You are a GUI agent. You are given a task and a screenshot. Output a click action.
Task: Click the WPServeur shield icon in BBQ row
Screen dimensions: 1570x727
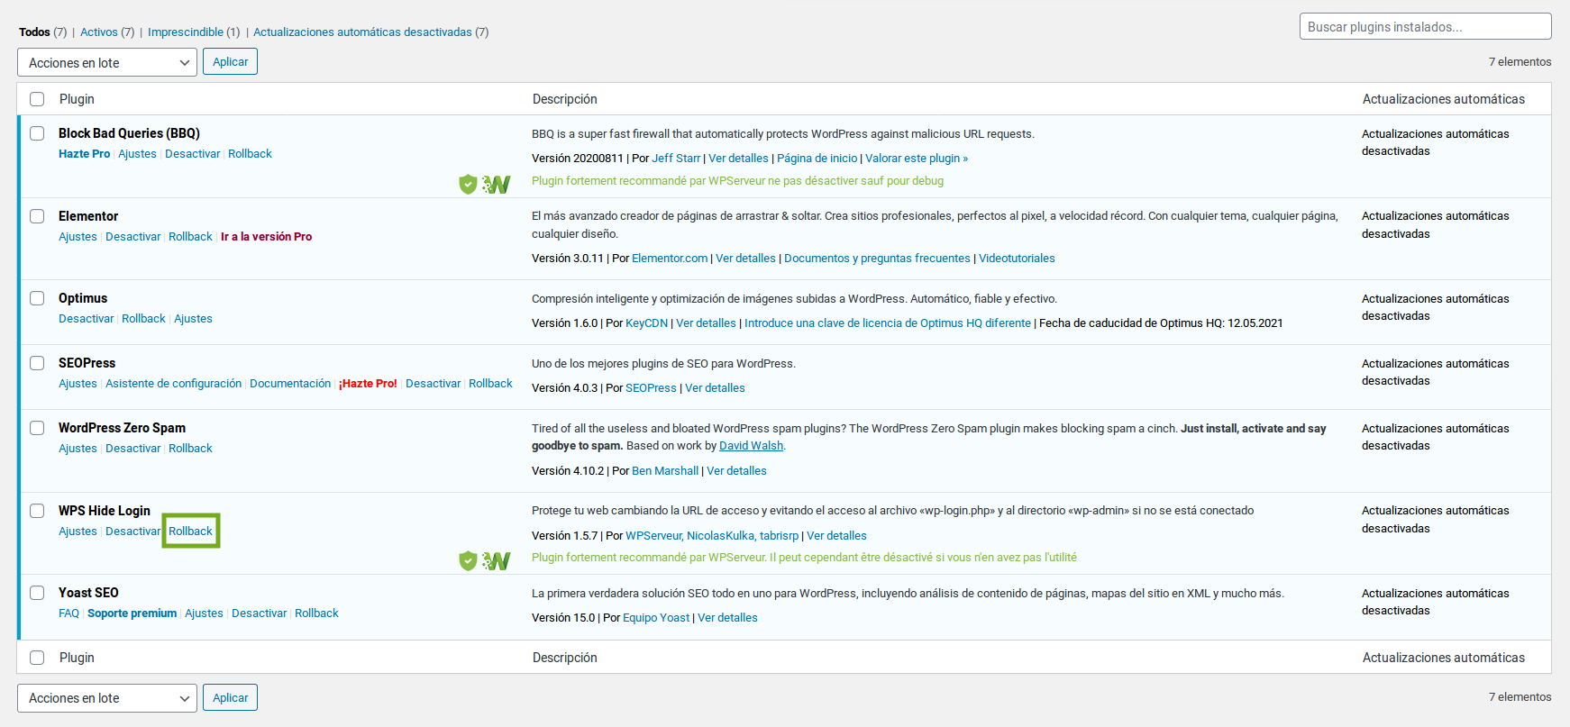[x=468, y=185]
